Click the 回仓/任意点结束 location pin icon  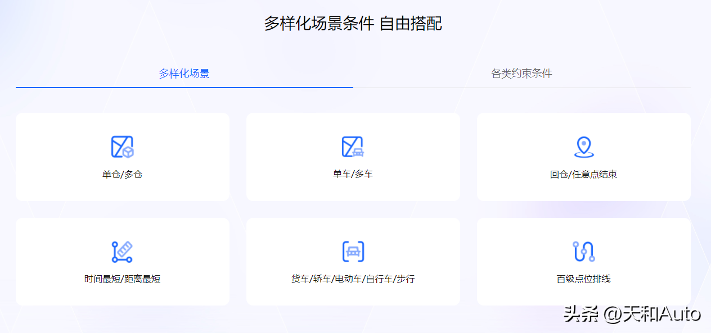tap(584, 146)
